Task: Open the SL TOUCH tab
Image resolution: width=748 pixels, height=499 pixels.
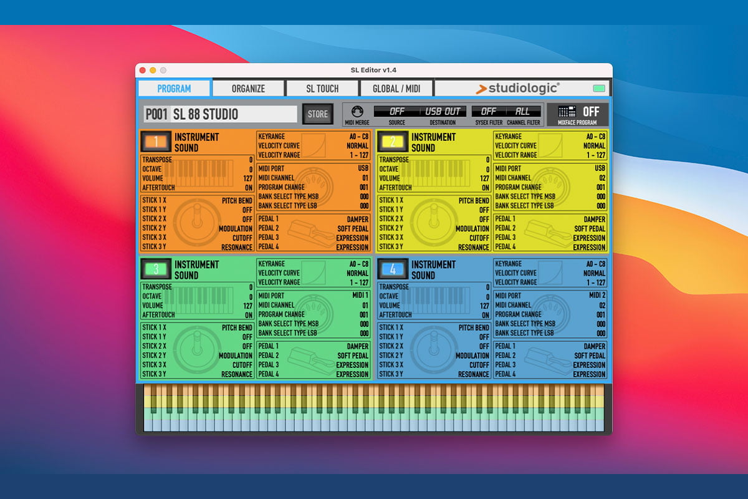Action: 322,88
